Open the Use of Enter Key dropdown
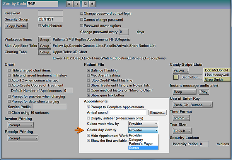Image resolution: width=232 pixels, height=160 pixels. pos(193,105)
